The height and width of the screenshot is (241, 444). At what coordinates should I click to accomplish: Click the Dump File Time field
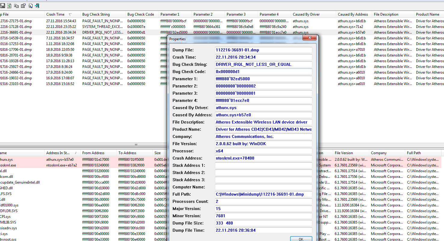tap(263, 230)
